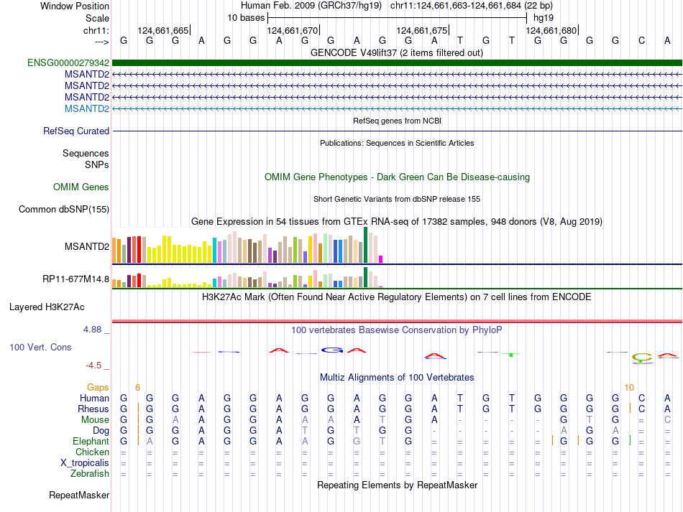683x512 pixels.
Task: Click coordinate label 124,661,665
Action: [163, 30]
